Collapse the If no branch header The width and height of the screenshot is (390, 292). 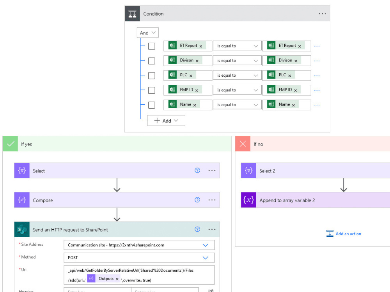click(313, 144)
